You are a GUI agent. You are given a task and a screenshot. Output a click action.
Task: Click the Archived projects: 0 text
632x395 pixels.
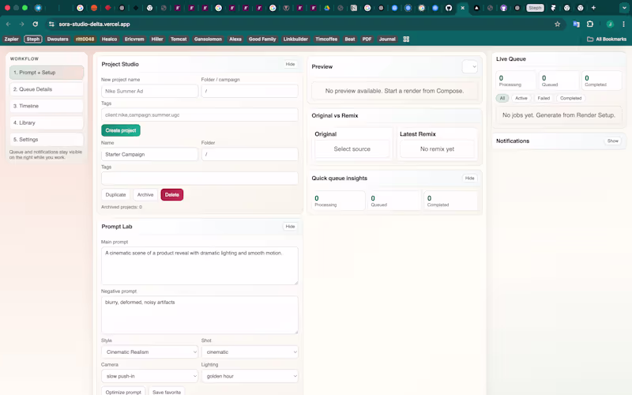122,207
